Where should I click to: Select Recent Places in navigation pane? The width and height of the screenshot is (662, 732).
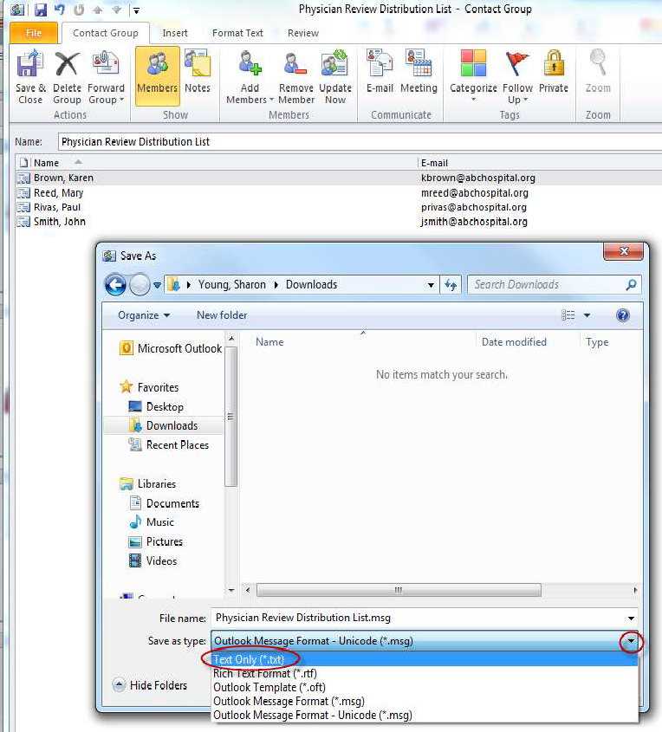tap(169, 445)
